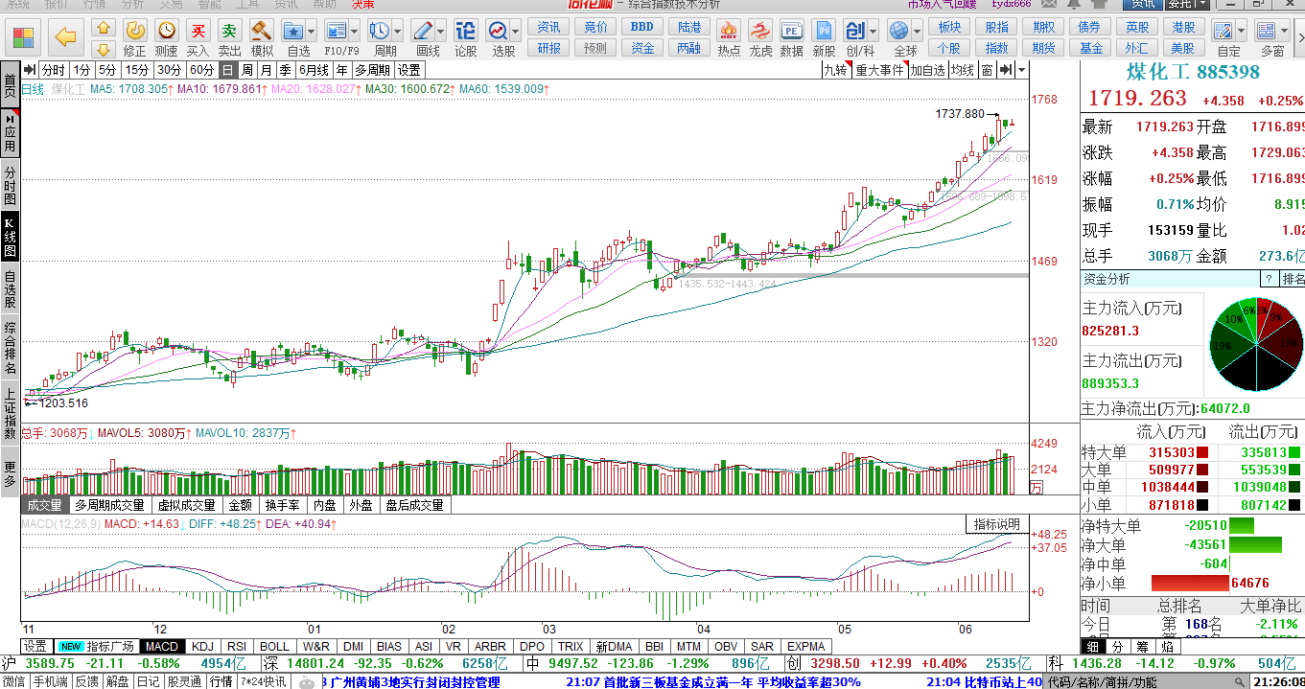The width and height of the screenshot is (1305, 689).
Task: Launch 模拟 trading gavel icon
Action: (x=262, y=36)
